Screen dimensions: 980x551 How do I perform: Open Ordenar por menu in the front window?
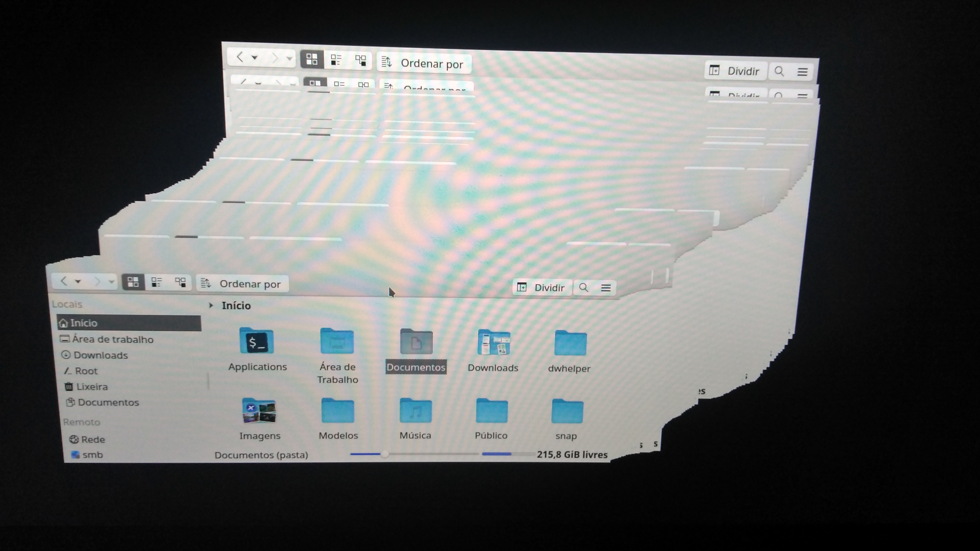tap(242, 284)
